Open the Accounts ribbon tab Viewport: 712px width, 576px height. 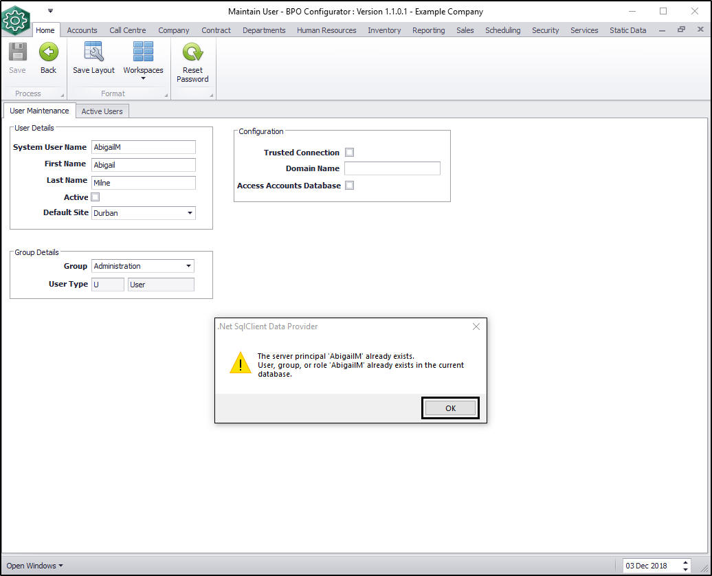(82, 30)
